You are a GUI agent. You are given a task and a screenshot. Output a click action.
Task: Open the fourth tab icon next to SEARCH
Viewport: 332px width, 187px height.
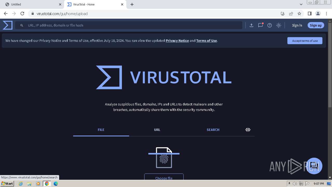point(248,130)
